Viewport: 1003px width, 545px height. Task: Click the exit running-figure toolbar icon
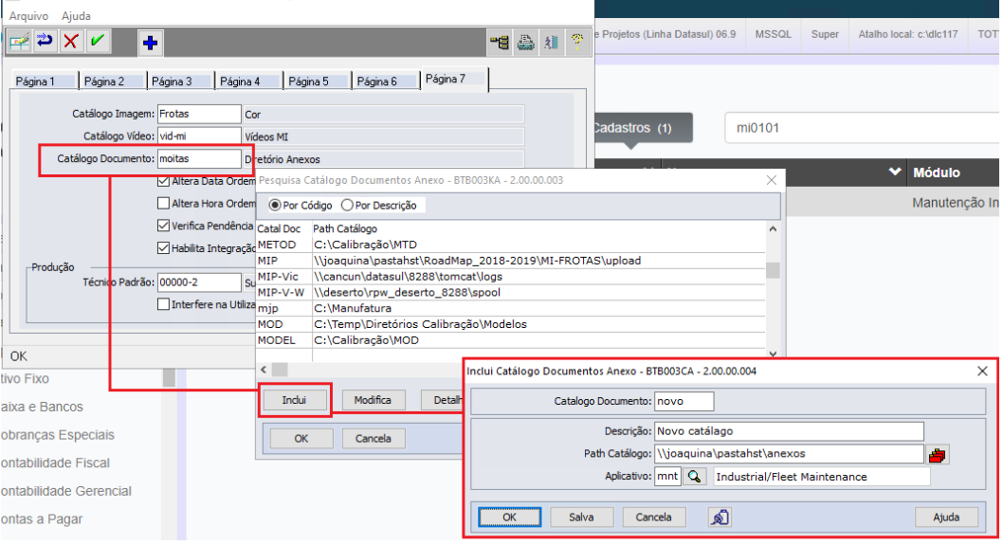coord(551,43)
